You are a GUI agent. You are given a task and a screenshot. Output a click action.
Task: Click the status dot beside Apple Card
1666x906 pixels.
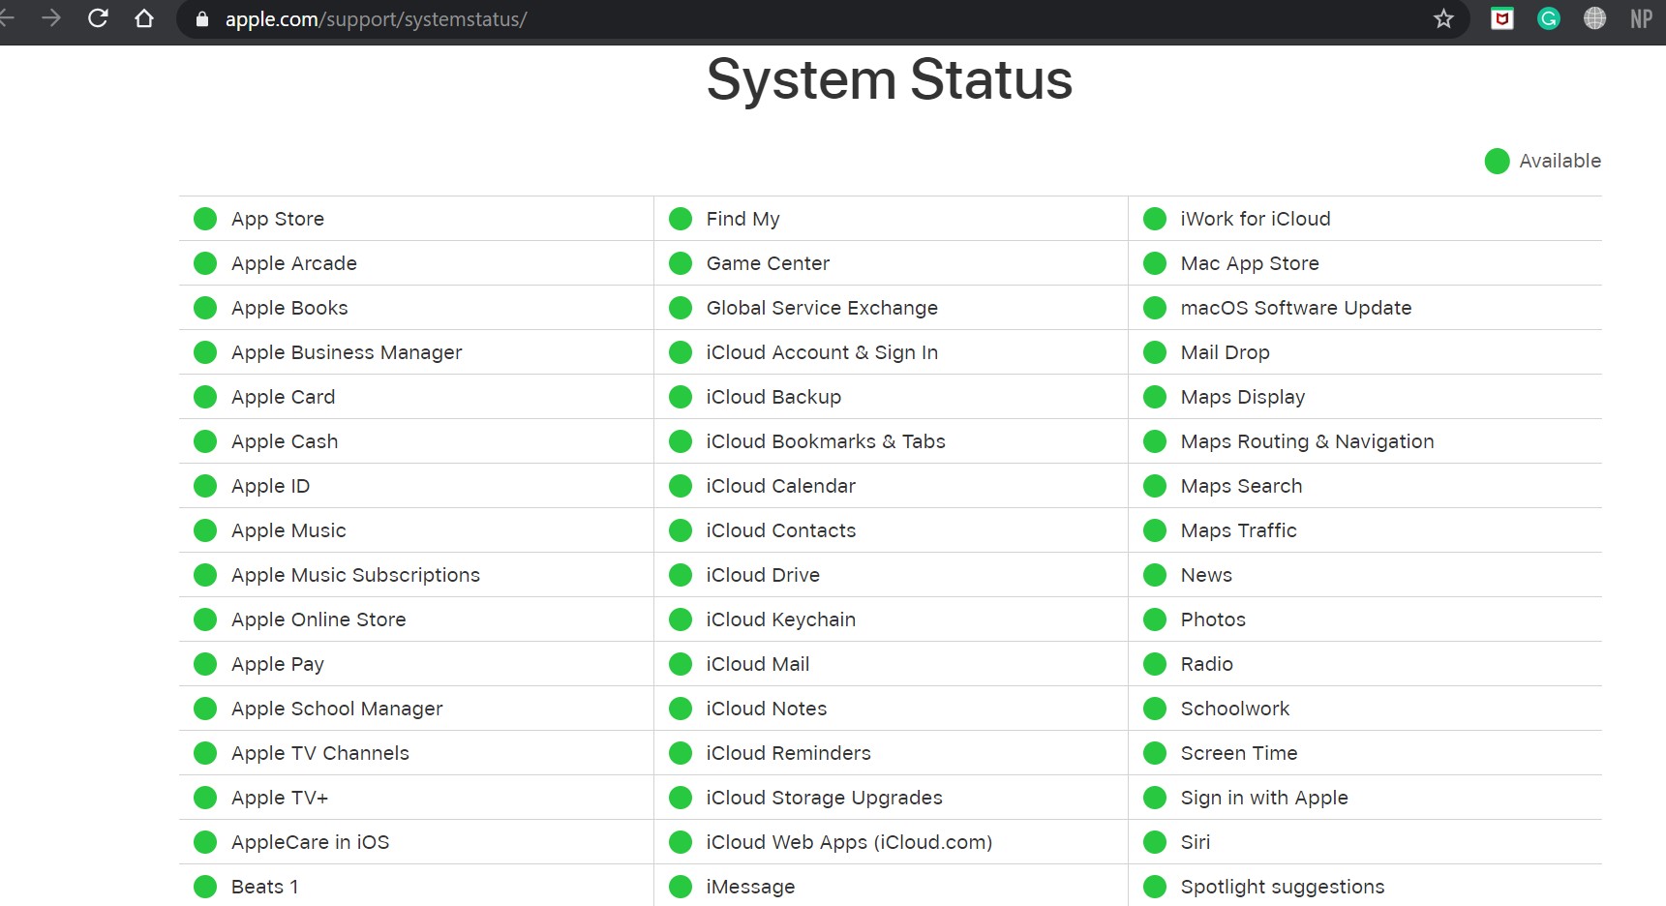205,397
